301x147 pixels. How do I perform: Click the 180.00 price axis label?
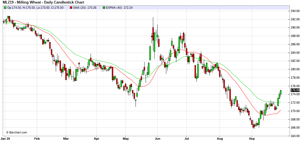tap(295, 69)
